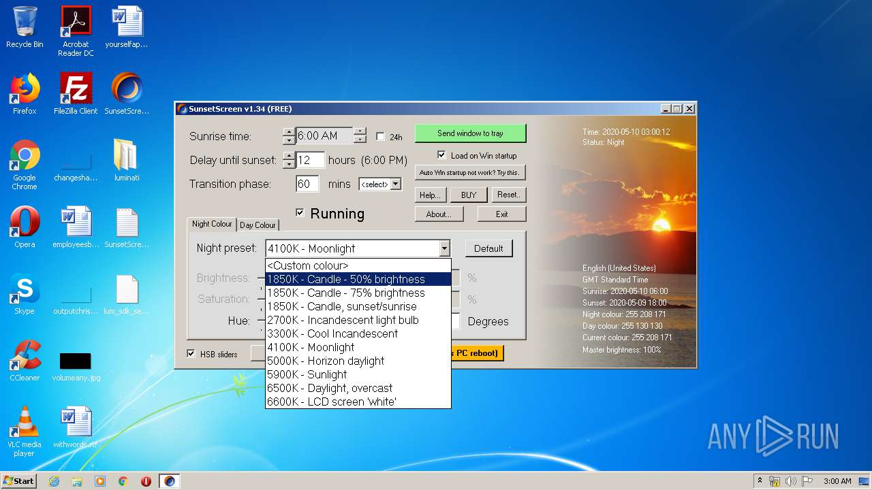Toggle the 24h time format checkbox
872x490 pixels.
(380, 137)
